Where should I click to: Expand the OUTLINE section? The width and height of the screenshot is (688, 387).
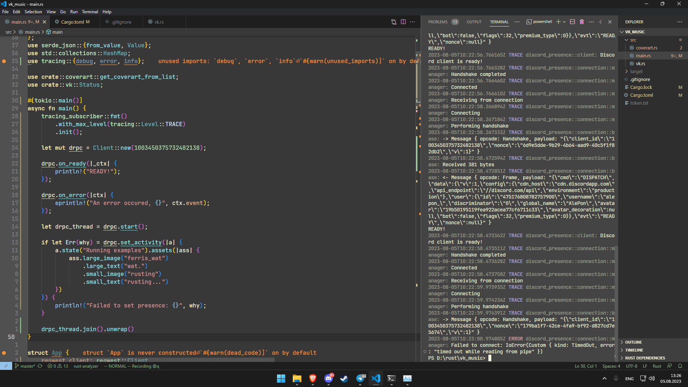click(633, 342)
